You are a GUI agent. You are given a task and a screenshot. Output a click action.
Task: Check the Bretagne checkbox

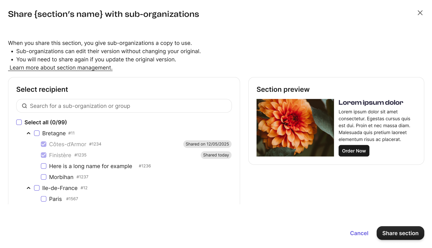tap(37, 133)
